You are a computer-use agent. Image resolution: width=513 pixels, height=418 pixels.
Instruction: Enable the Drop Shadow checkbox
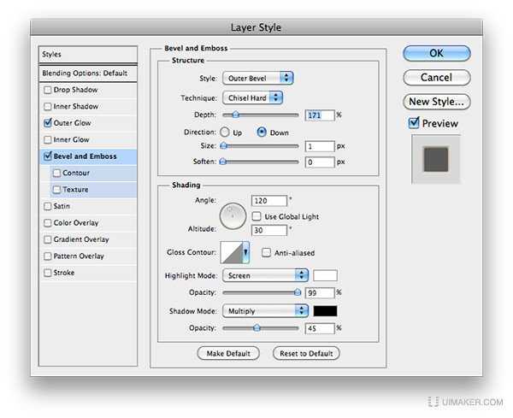pyautogui.click(x=47, y=90)
